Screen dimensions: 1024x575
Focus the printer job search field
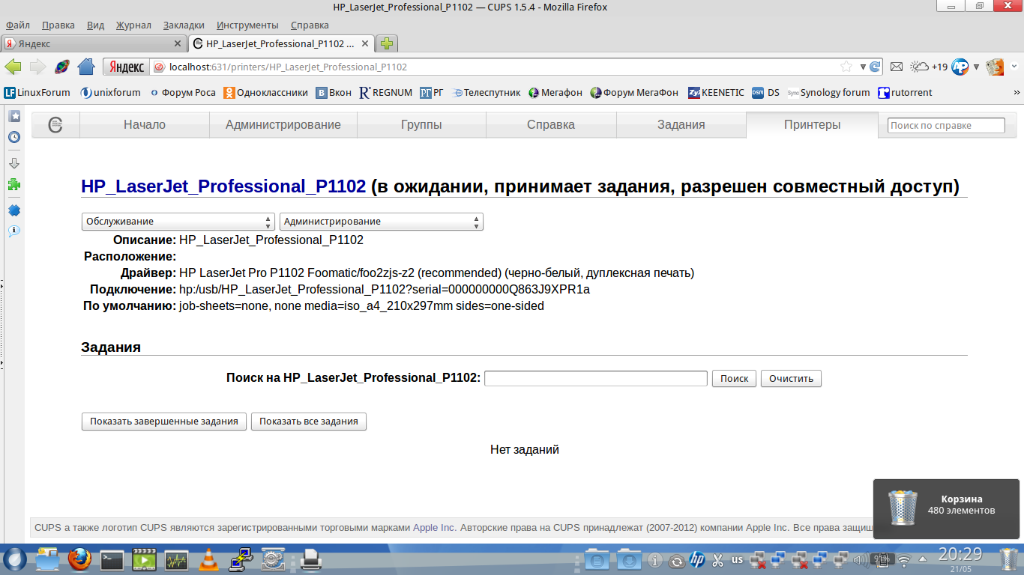click(596, 379)
